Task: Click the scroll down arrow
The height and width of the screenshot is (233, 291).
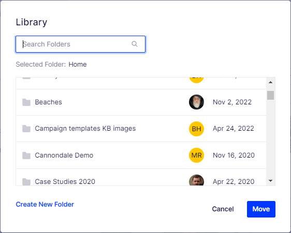Action: (x=271, y=181)
